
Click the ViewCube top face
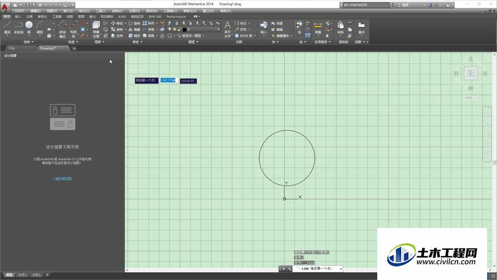471,73
